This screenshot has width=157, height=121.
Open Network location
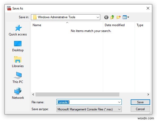click(x=18, y=93)
